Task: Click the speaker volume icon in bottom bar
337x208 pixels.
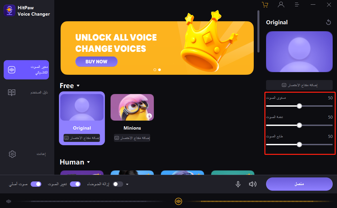Action: [x=252, y=184]
